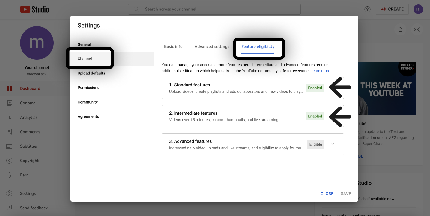Select Permissions in Settings sidebar
Image resolution: width=430 pixels, height=216 pixels.
(88, 88)
